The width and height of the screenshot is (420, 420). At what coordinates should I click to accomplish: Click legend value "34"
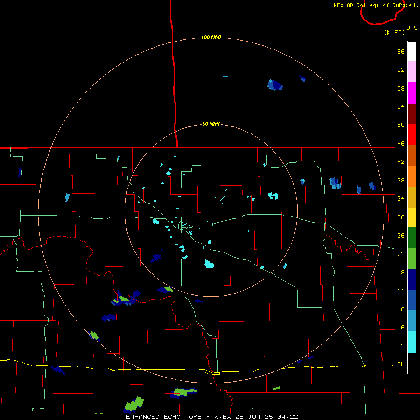click(x=401, y=199)
